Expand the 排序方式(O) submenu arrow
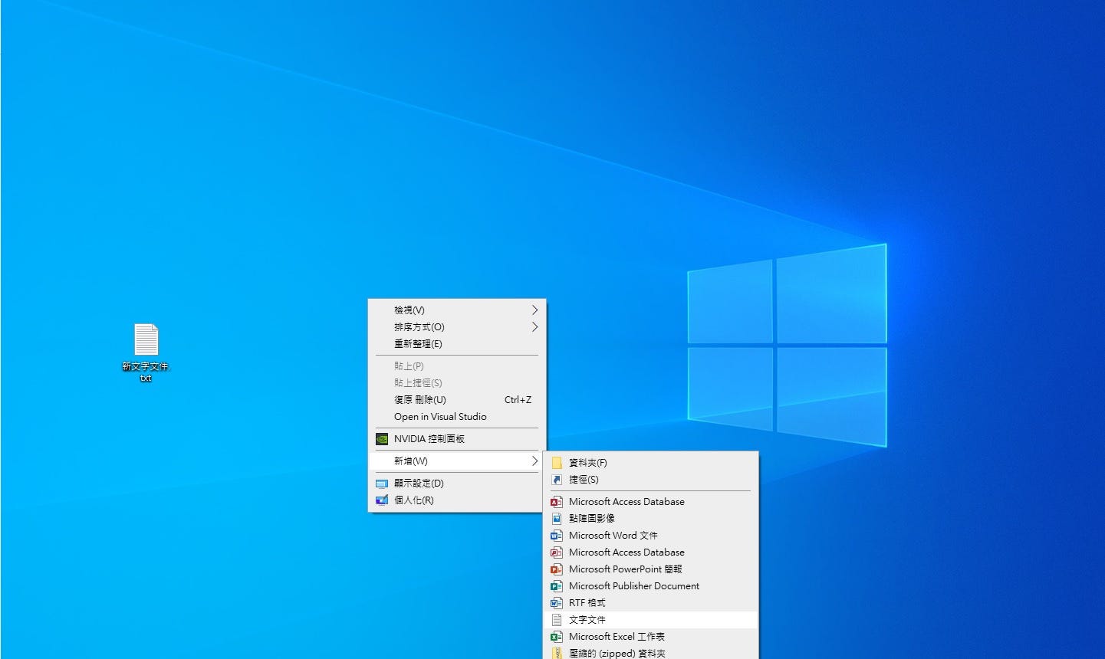The width and height of the screenshot is (1105, 659). (534, 327)
